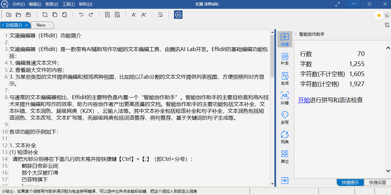Open an existing file from toolbar
391x195 pixels.
coord(19,15)
